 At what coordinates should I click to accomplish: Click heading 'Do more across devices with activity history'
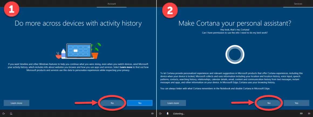click(x=78, y=23)
